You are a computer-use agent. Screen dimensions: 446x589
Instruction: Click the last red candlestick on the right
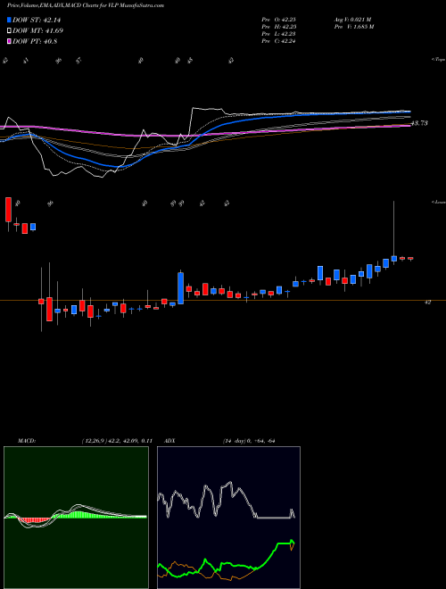click(410, 258)
